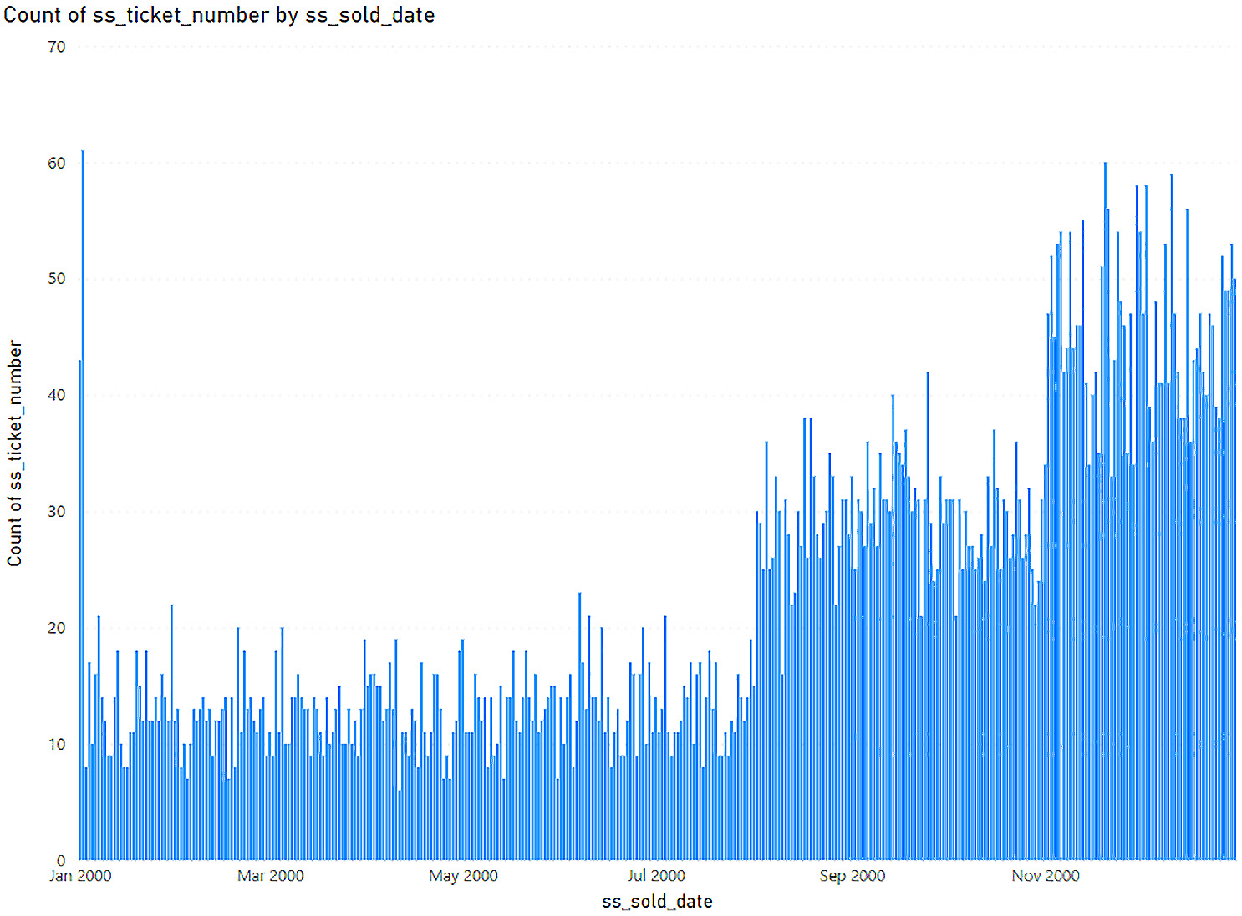
Task: Select the y-axis tick label 40
Action: (56, 396)
